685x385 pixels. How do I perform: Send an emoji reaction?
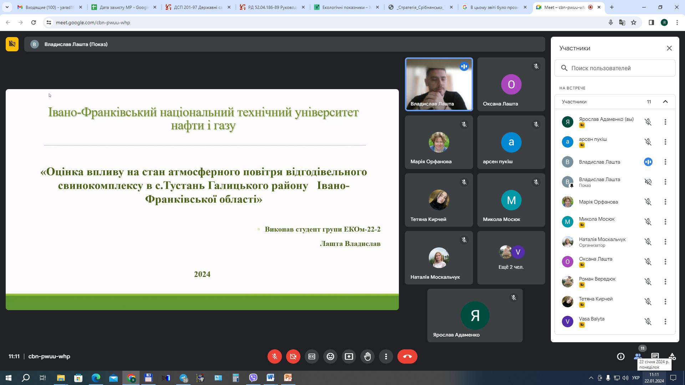[330, 356]
